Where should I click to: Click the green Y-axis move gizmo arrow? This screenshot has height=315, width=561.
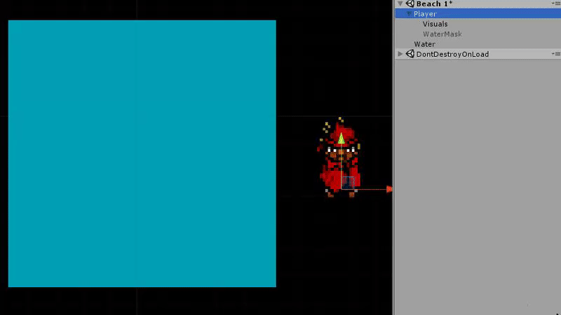pyautogui.click(x=342, y=138)
